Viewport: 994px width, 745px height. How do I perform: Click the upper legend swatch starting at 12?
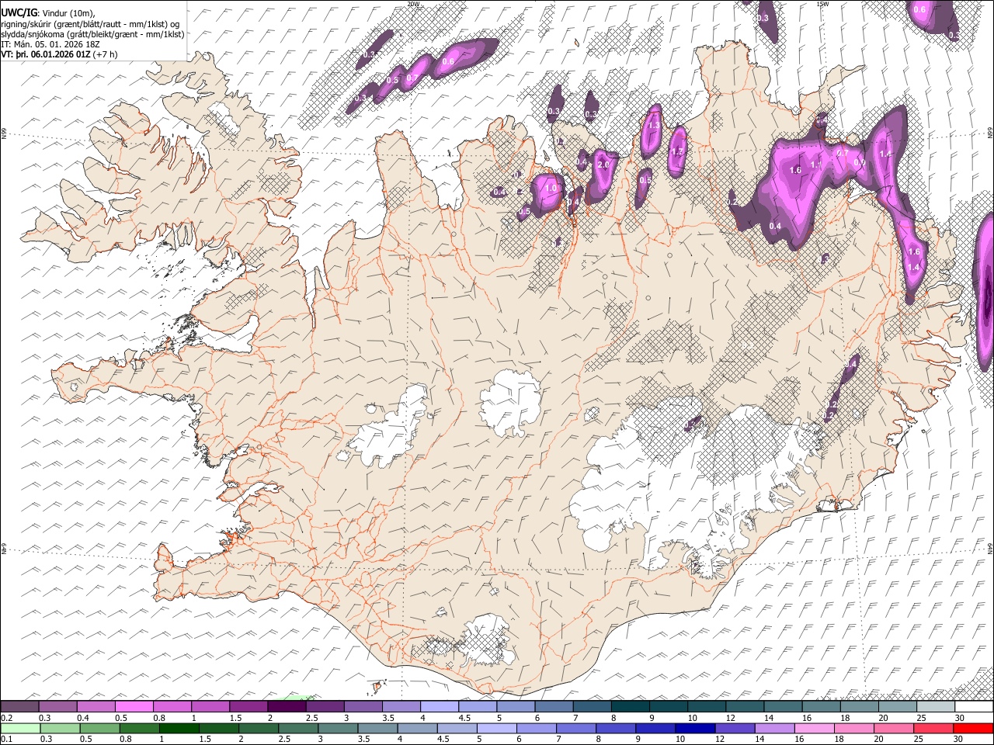coord(744,706)
